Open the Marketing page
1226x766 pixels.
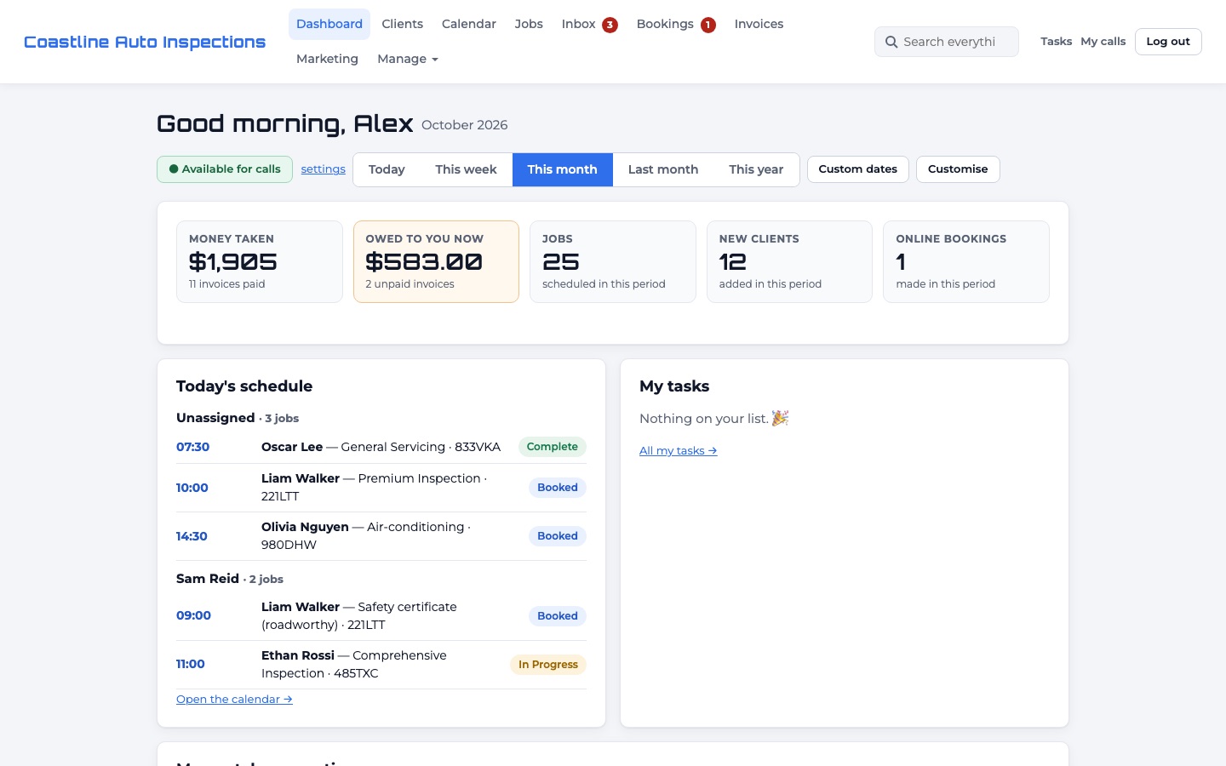327,59
